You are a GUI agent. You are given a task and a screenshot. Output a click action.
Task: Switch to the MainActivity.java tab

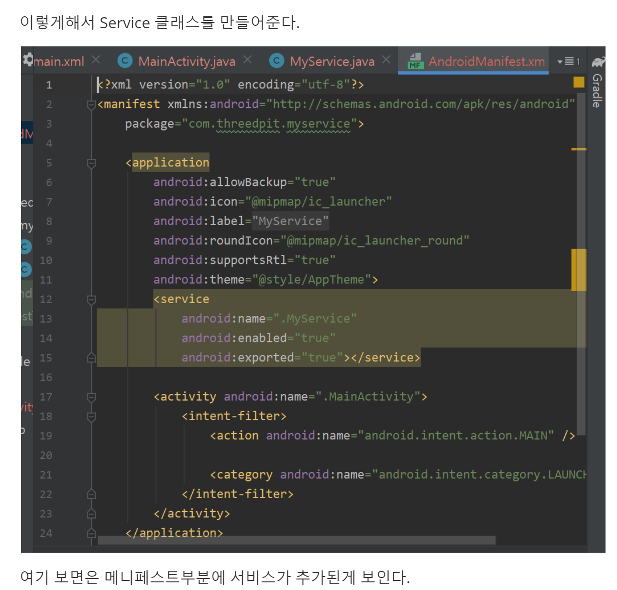[187, 61]
